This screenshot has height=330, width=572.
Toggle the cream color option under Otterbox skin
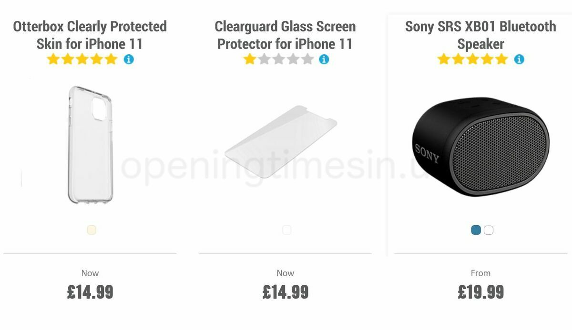pyautogui.click(x=90, y=230)
